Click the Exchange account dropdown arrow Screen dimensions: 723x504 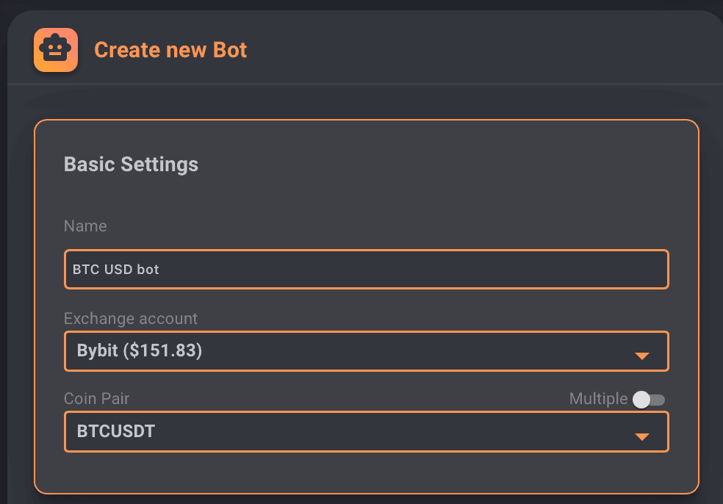click(641, 356)
